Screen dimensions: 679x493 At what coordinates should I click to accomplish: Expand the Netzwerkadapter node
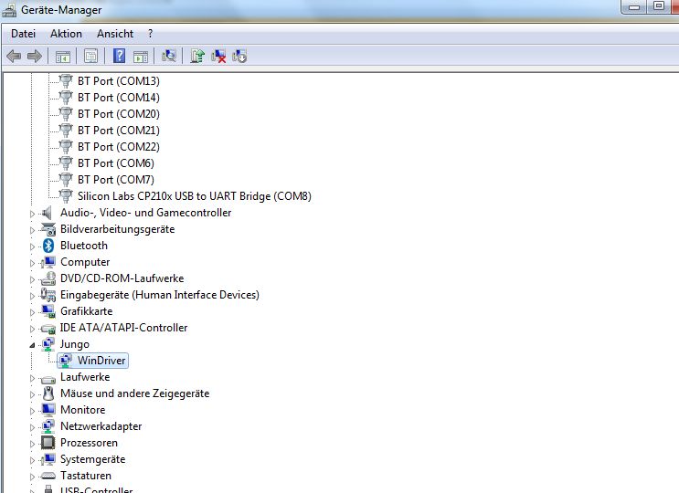click(32, 427)
